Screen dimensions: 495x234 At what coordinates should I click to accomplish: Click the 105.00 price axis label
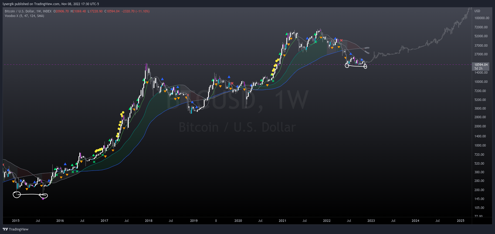coord(479,208)
